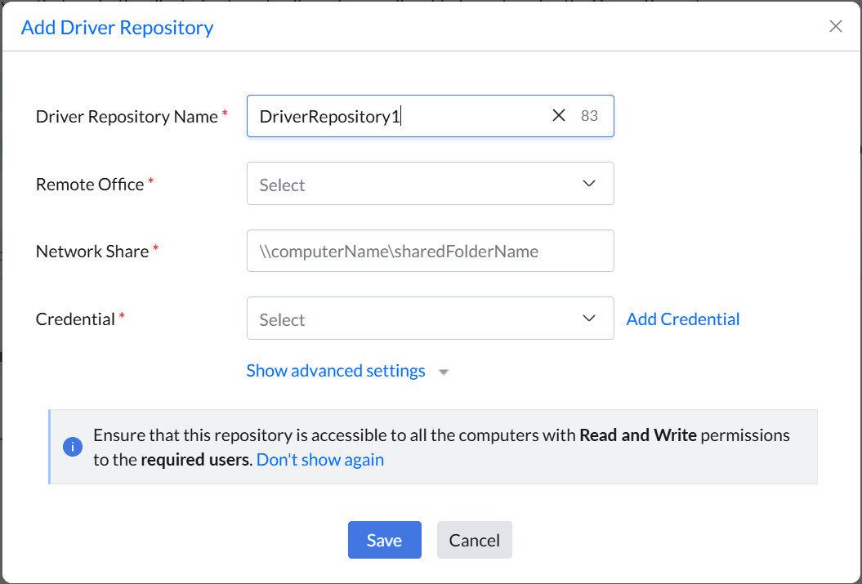Open the Remote Office dropdown
Viewport: 862px width, 584px height.
click(x=431, y=184)
